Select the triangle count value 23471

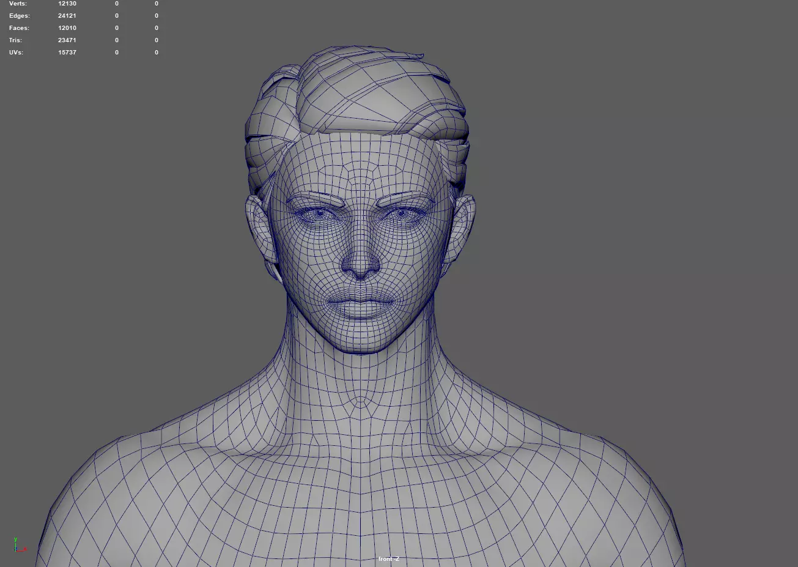pos(67,40)
